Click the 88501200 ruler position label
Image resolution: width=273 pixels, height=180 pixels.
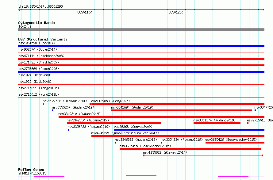coord(176,12)
